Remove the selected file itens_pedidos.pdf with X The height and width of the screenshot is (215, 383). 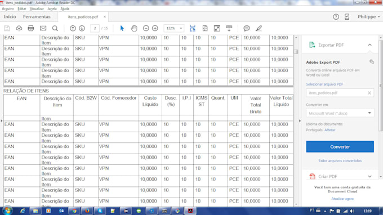[x=369, y=93]
